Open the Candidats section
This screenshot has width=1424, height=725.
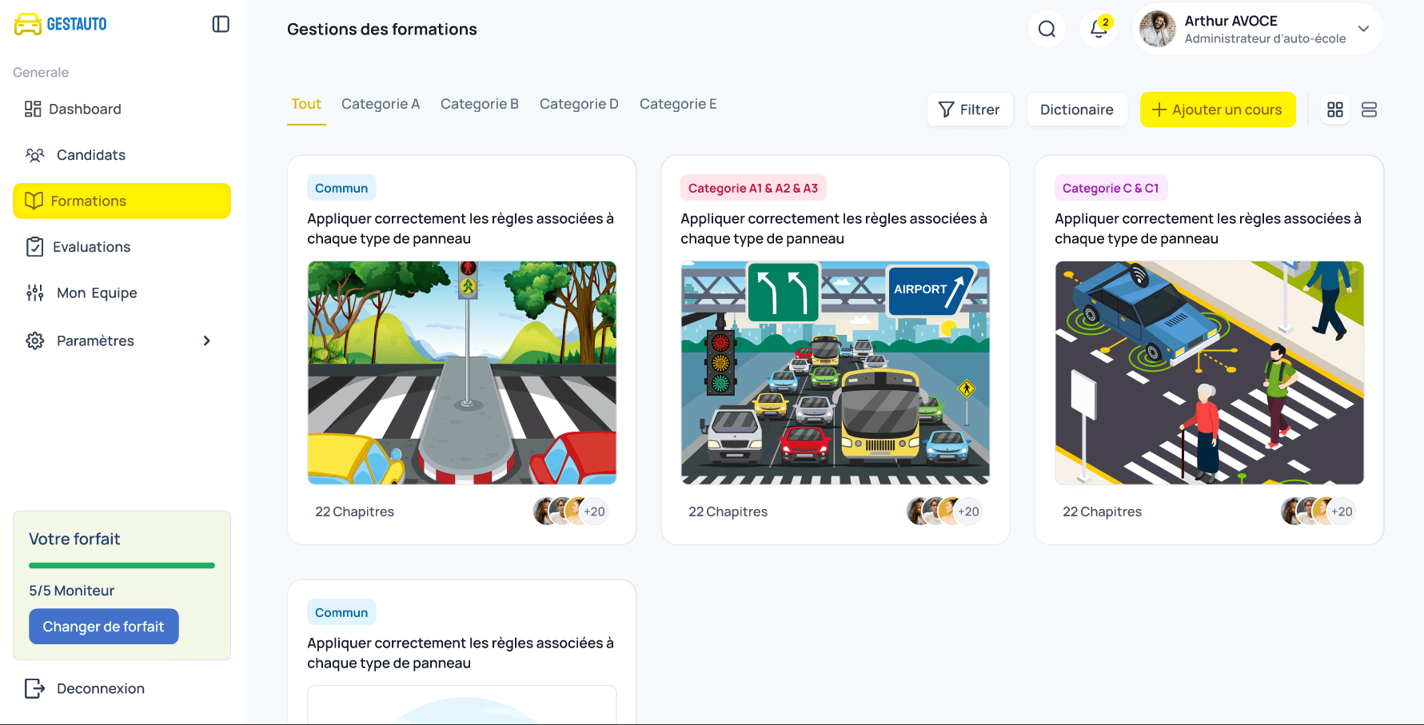tap(90, 155)
